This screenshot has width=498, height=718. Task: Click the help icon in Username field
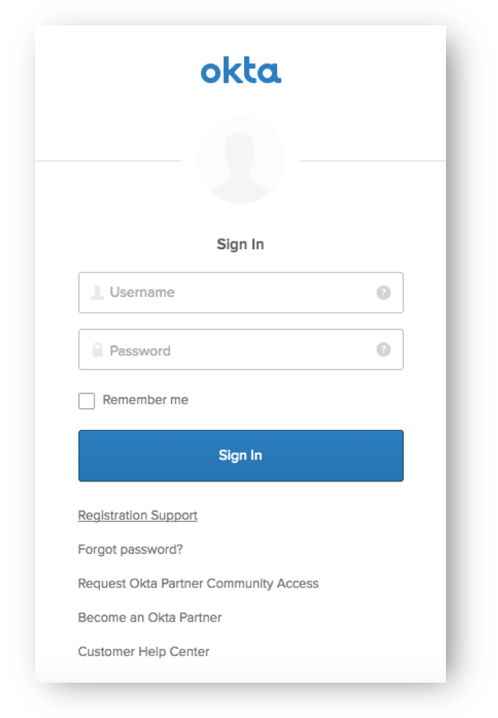(383, 293)
